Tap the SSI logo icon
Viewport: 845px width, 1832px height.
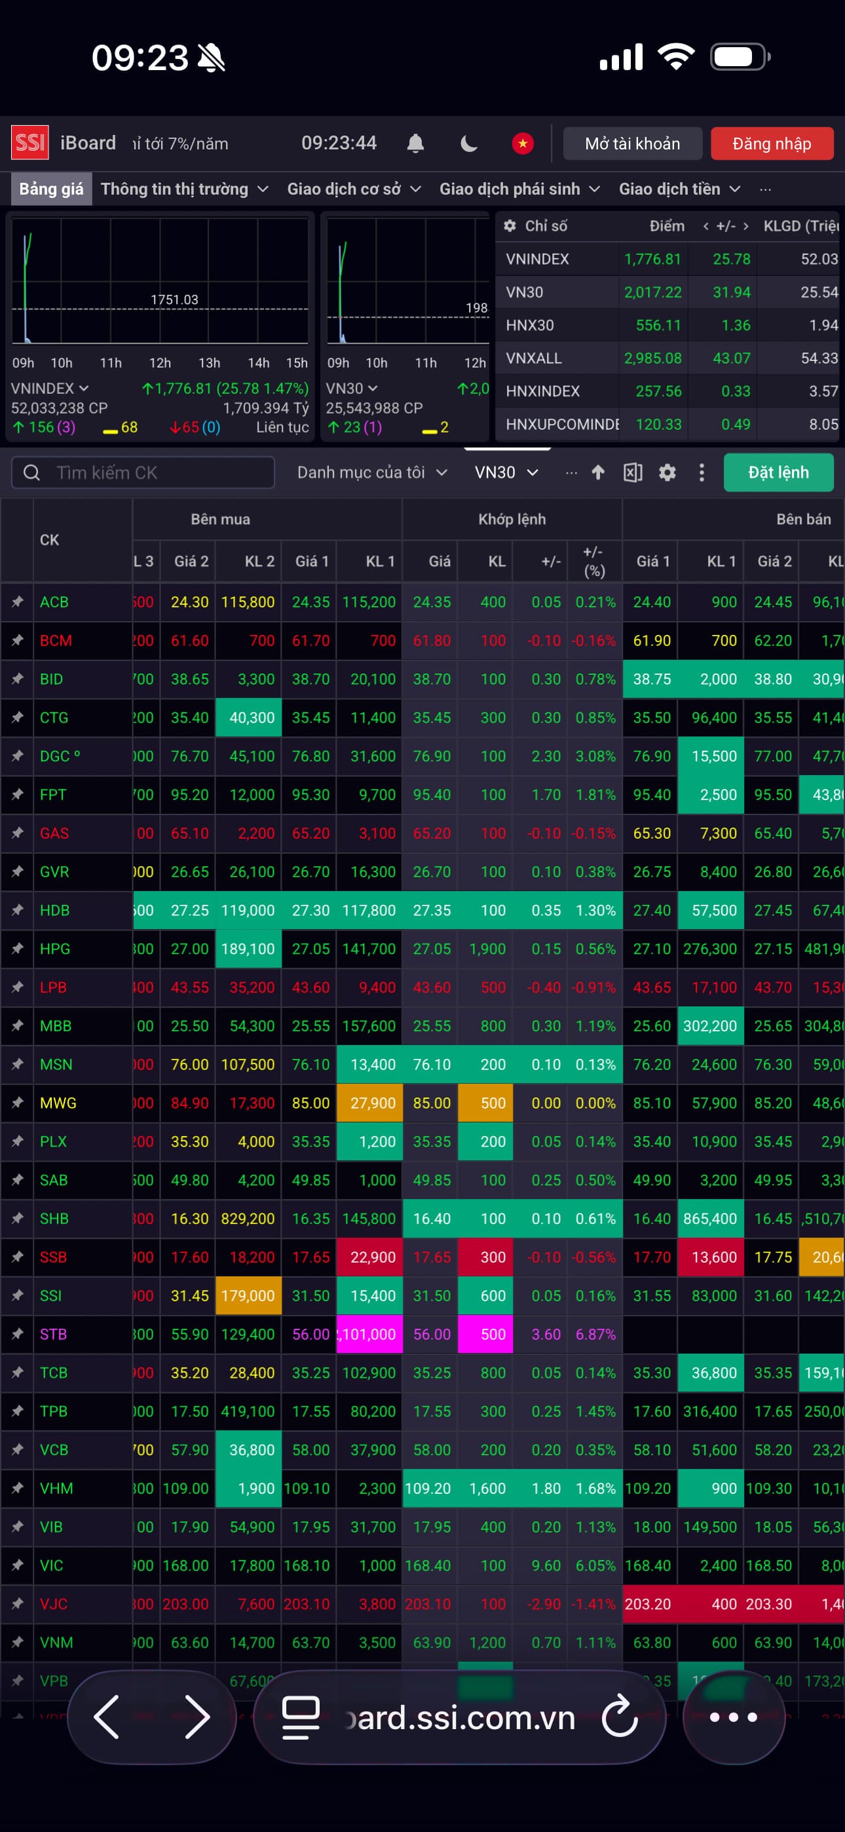coord(29,143)
